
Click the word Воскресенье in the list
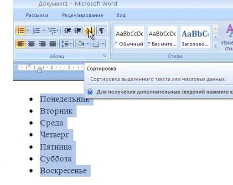64,170
